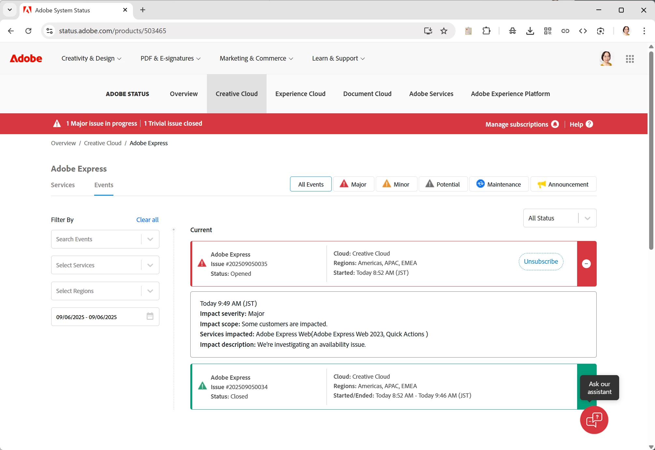Switch to the Services tab
The image size is (655, 450).
click(x=63, y=185)
